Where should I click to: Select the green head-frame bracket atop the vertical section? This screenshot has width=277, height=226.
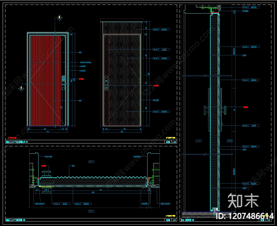214,10
